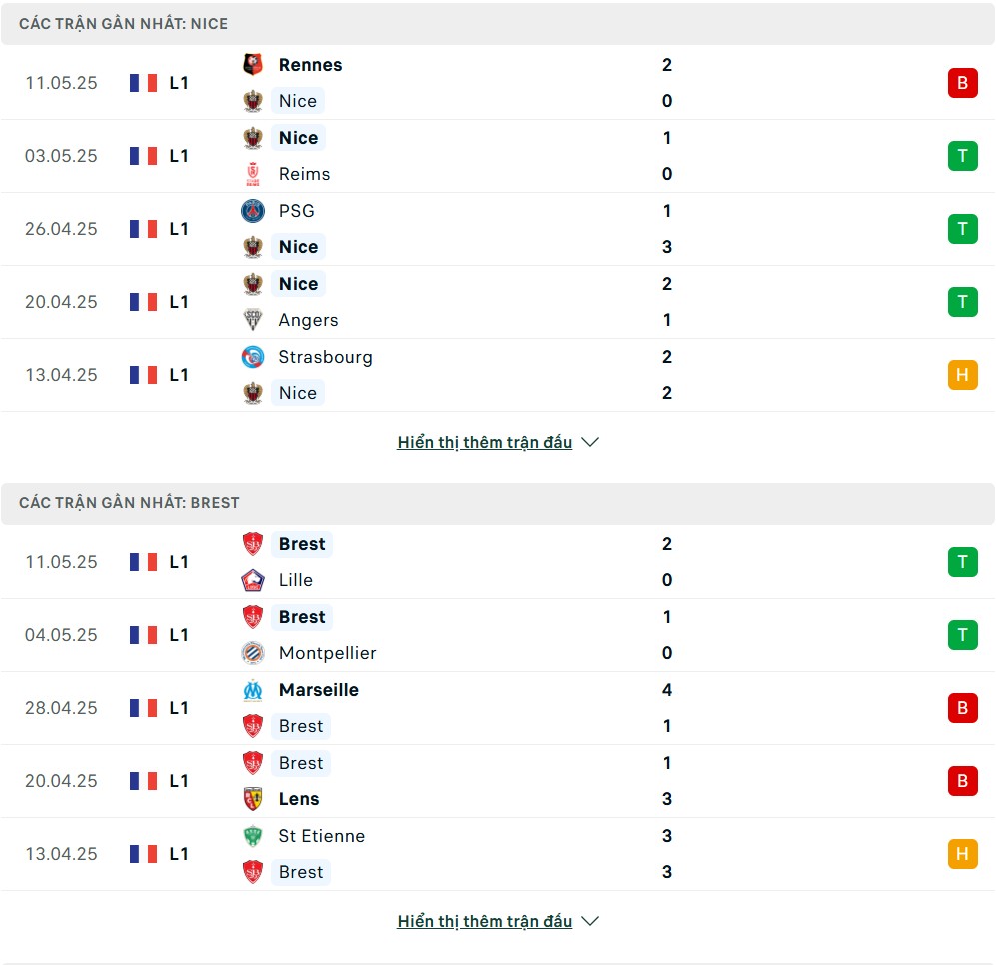Click the Strasbourg club crest icon
Image resolution: width=996 pixels, height=965 pixels.
253,357
